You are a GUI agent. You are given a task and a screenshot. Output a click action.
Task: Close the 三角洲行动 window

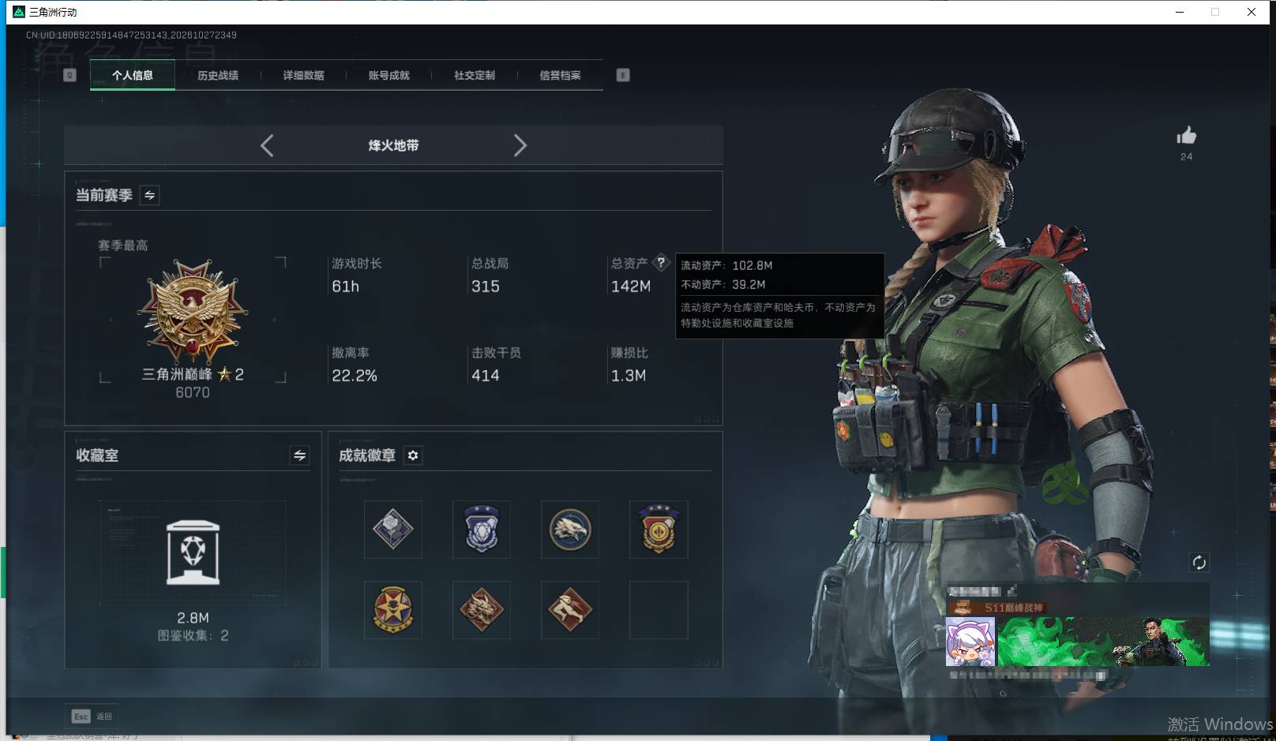click(1252, 12)
